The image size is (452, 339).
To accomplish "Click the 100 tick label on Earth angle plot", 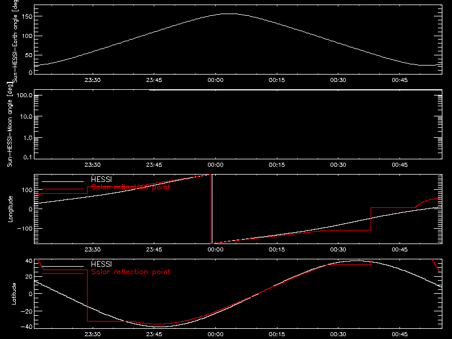I will click(x=27, y=36).
